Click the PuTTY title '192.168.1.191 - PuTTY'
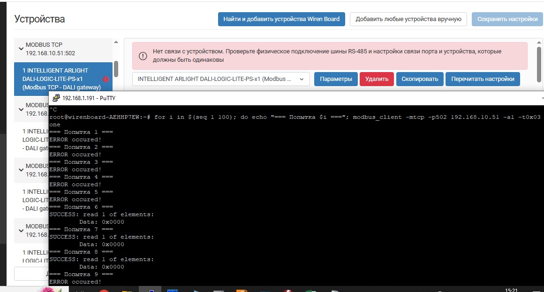The image size is (544, 292). (x=89, y=98)
